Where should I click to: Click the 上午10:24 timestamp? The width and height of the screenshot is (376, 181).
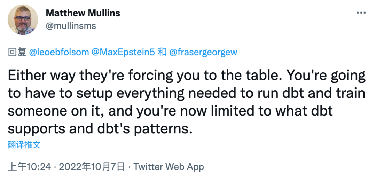(30, 167)
